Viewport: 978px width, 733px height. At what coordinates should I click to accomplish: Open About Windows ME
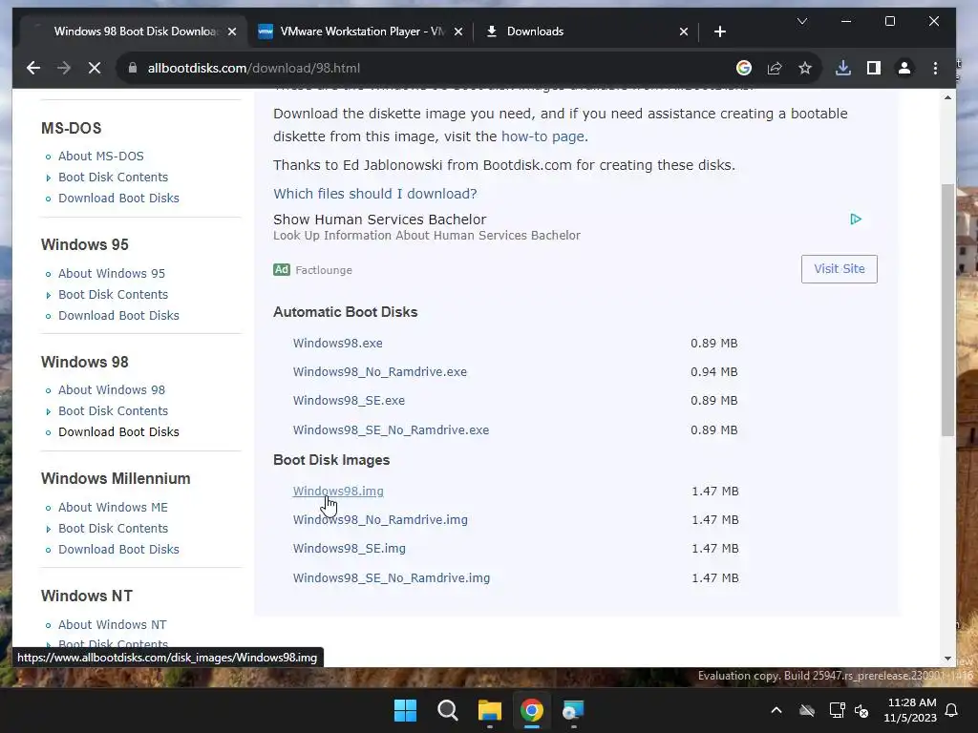(x=113, y=508)
